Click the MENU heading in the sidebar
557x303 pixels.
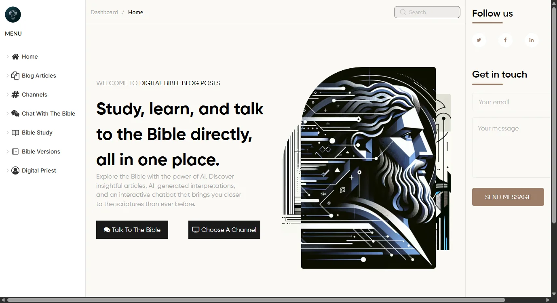click(13, 34)
